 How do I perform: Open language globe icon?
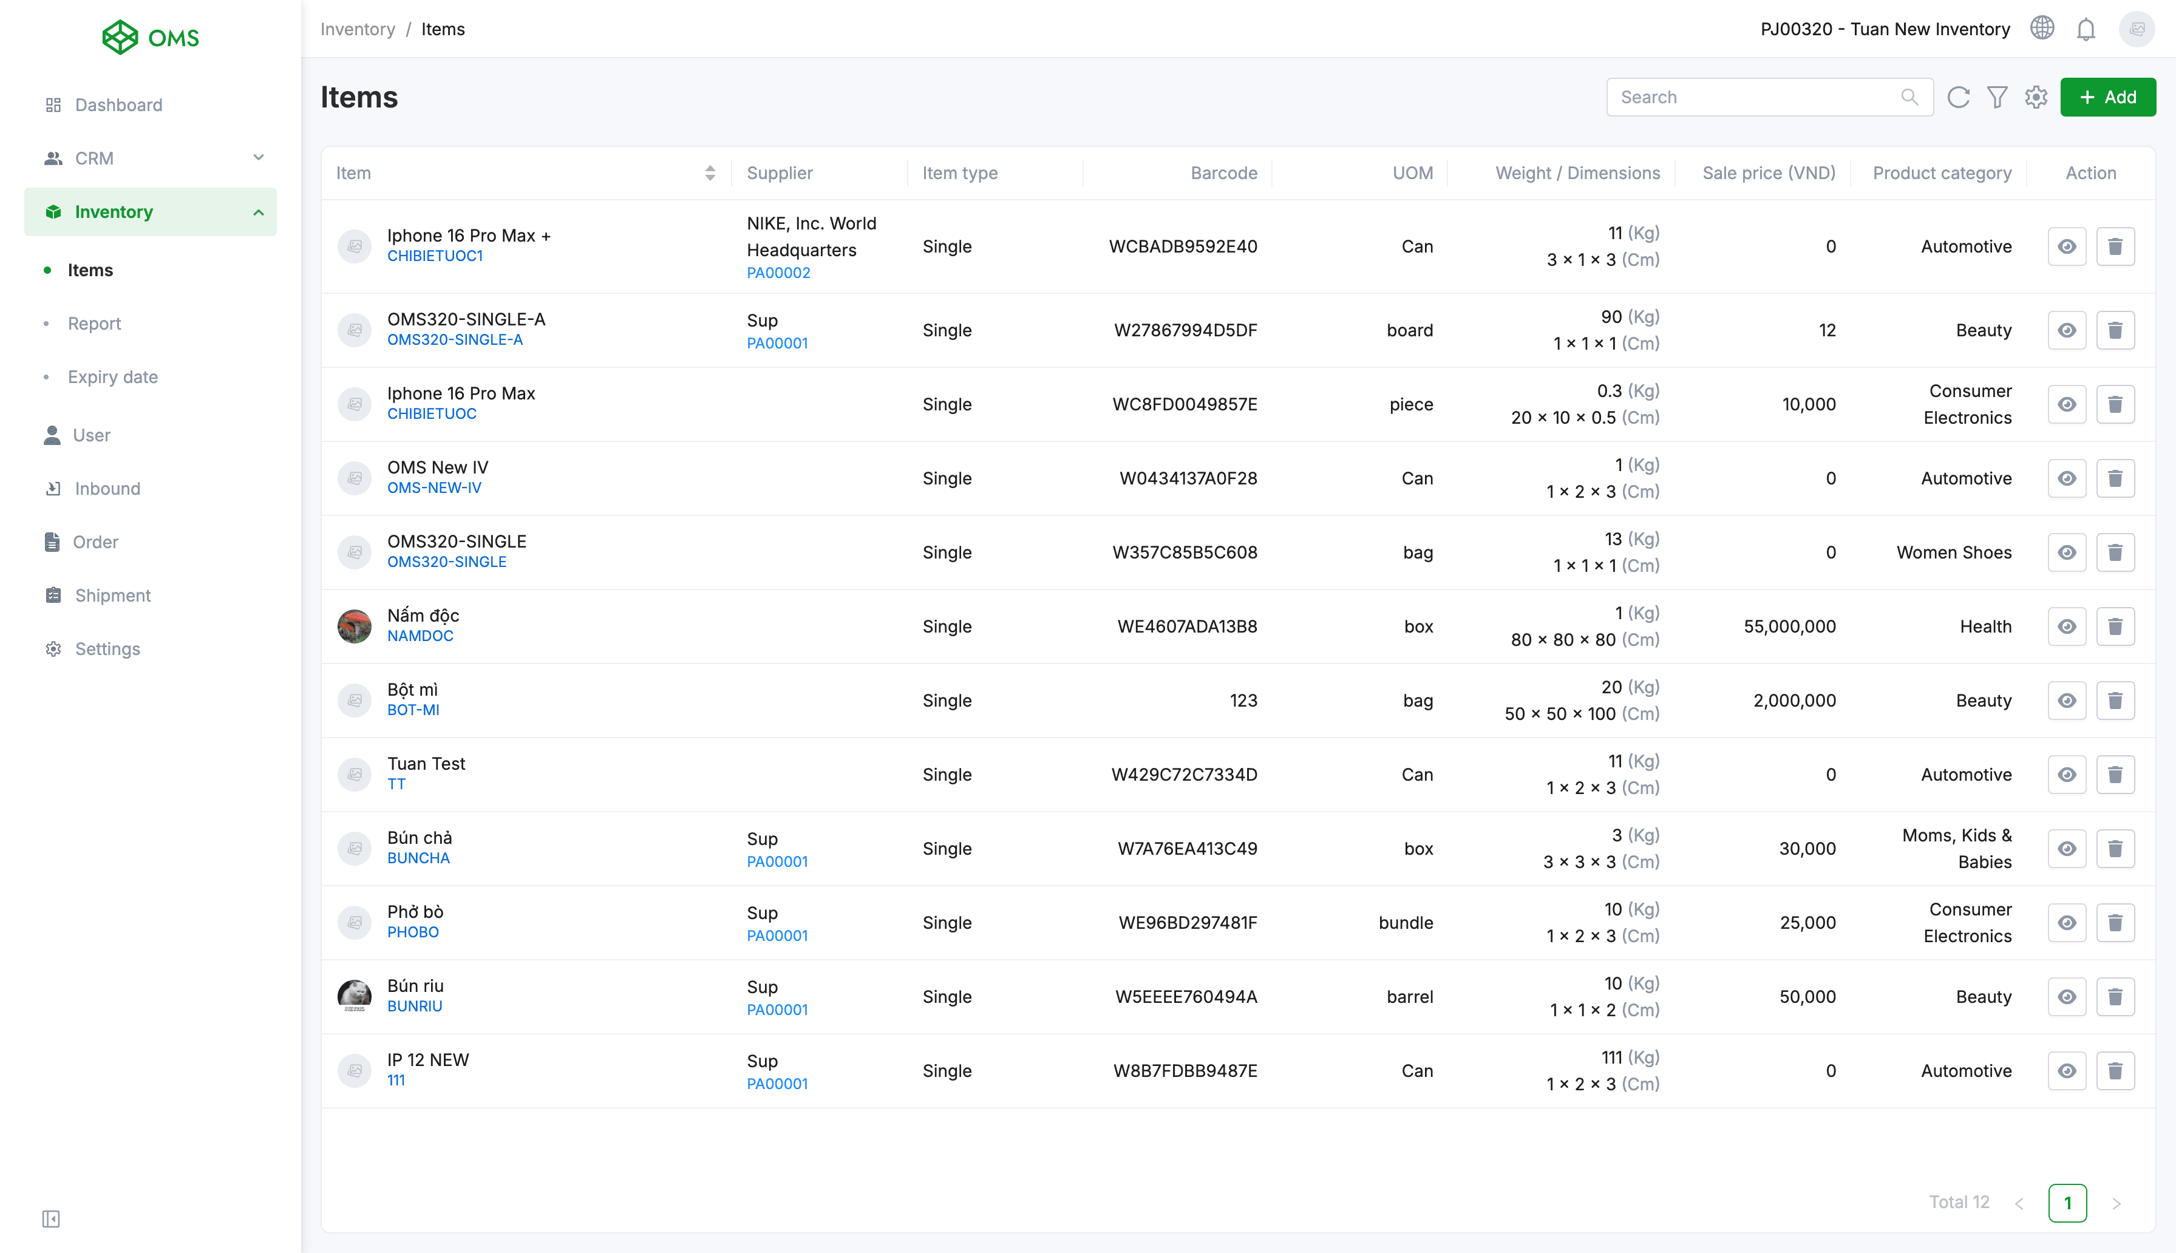[x=2042, y=29]
